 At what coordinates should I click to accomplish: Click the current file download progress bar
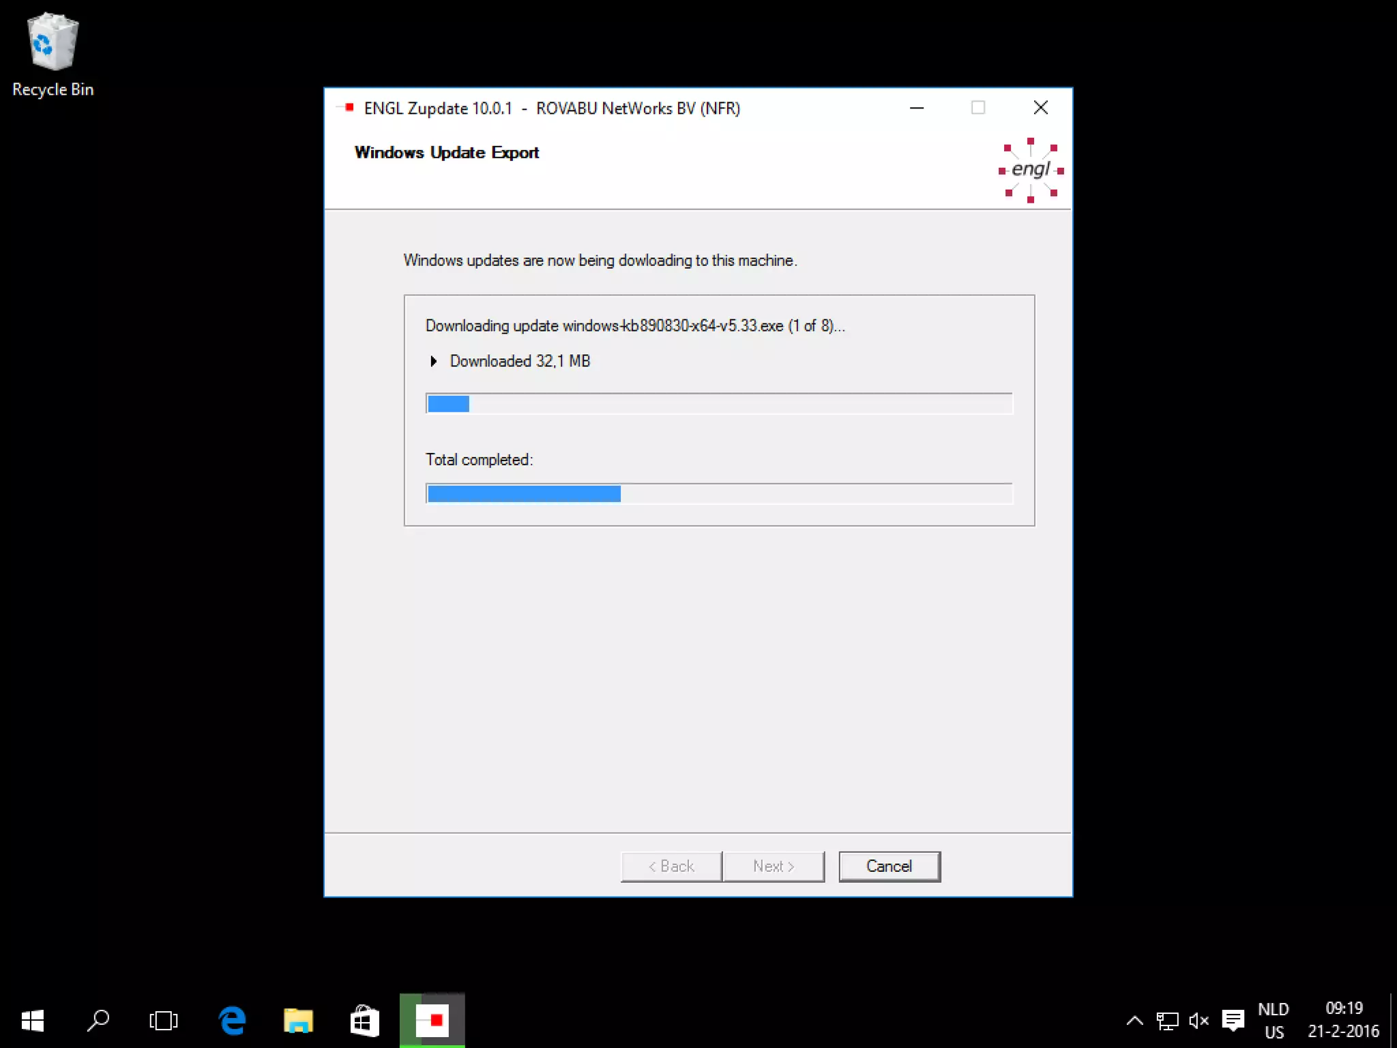pos(719,404)
